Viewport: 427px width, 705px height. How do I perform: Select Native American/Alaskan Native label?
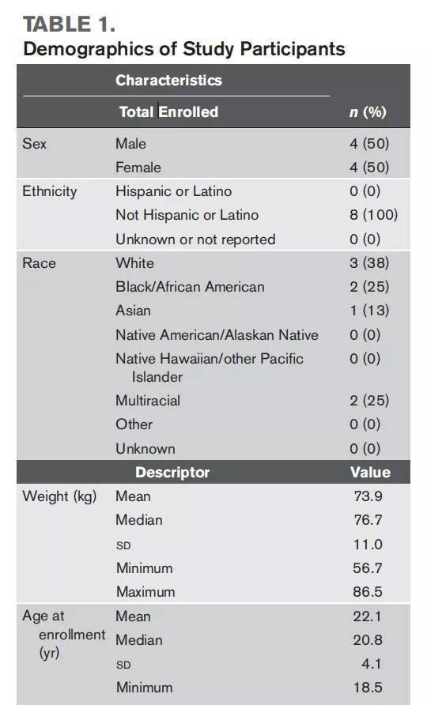tap(217, 335)
